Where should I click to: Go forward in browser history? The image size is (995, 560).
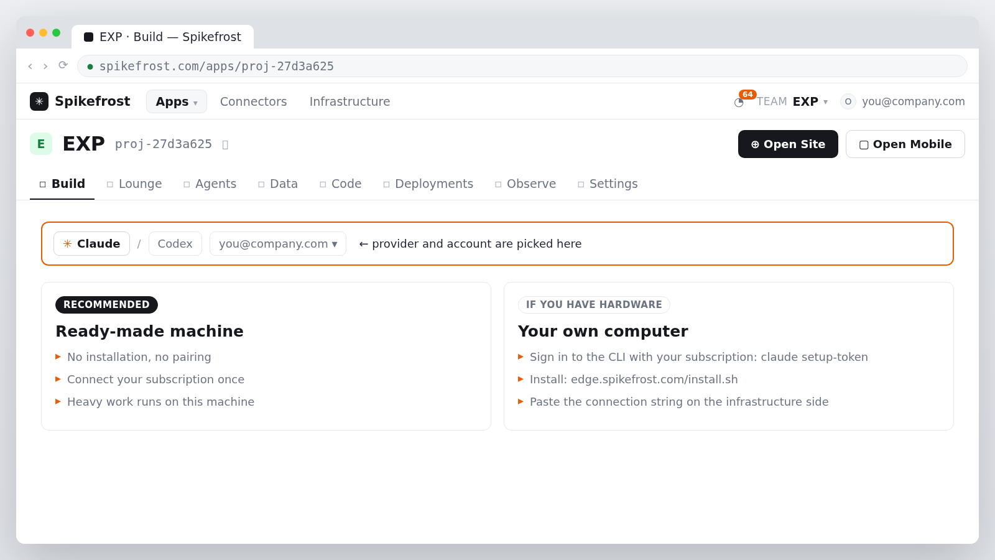45,66
